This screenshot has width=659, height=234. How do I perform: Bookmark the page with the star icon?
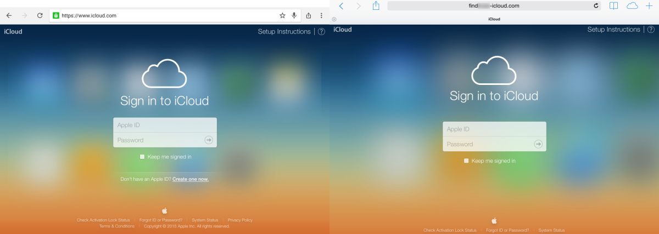(282, 15)
